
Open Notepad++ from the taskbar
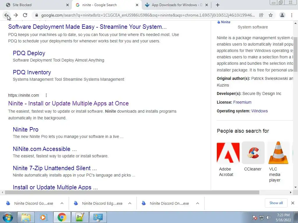(80, 217)
